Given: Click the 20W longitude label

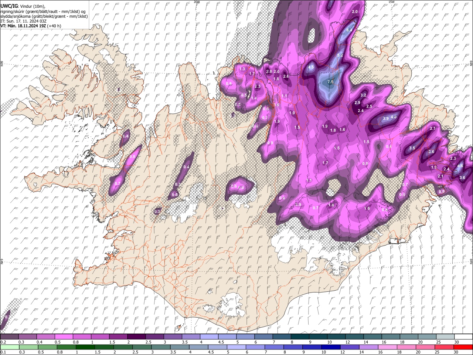Looking at the screenshot, I should tap(197, 2).
